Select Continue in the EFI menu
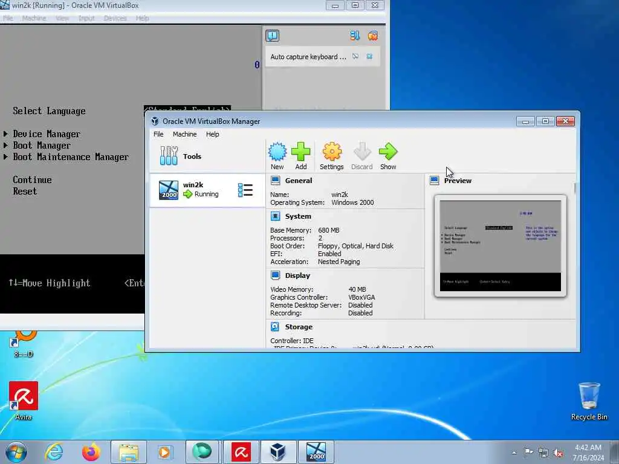Screen dimensions: 619x464 tap(33, 180)
